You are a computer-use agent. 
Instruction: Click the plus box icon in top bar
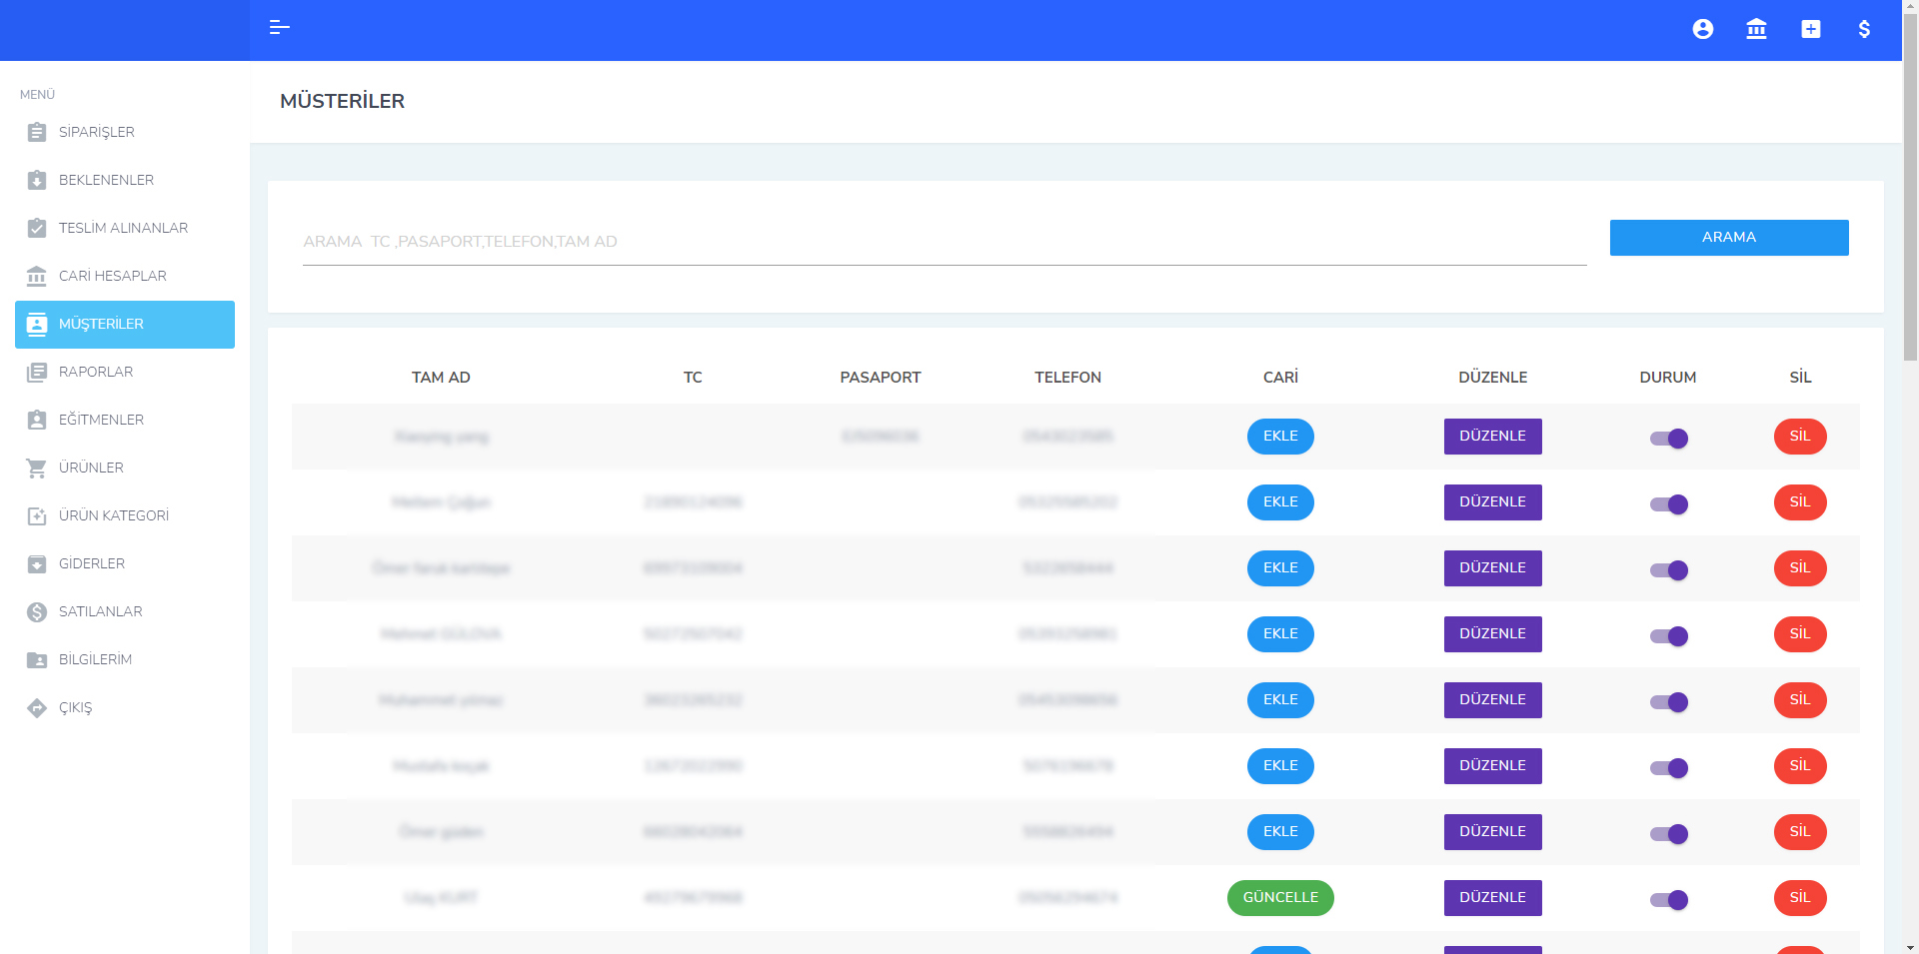coord(1811,29)
